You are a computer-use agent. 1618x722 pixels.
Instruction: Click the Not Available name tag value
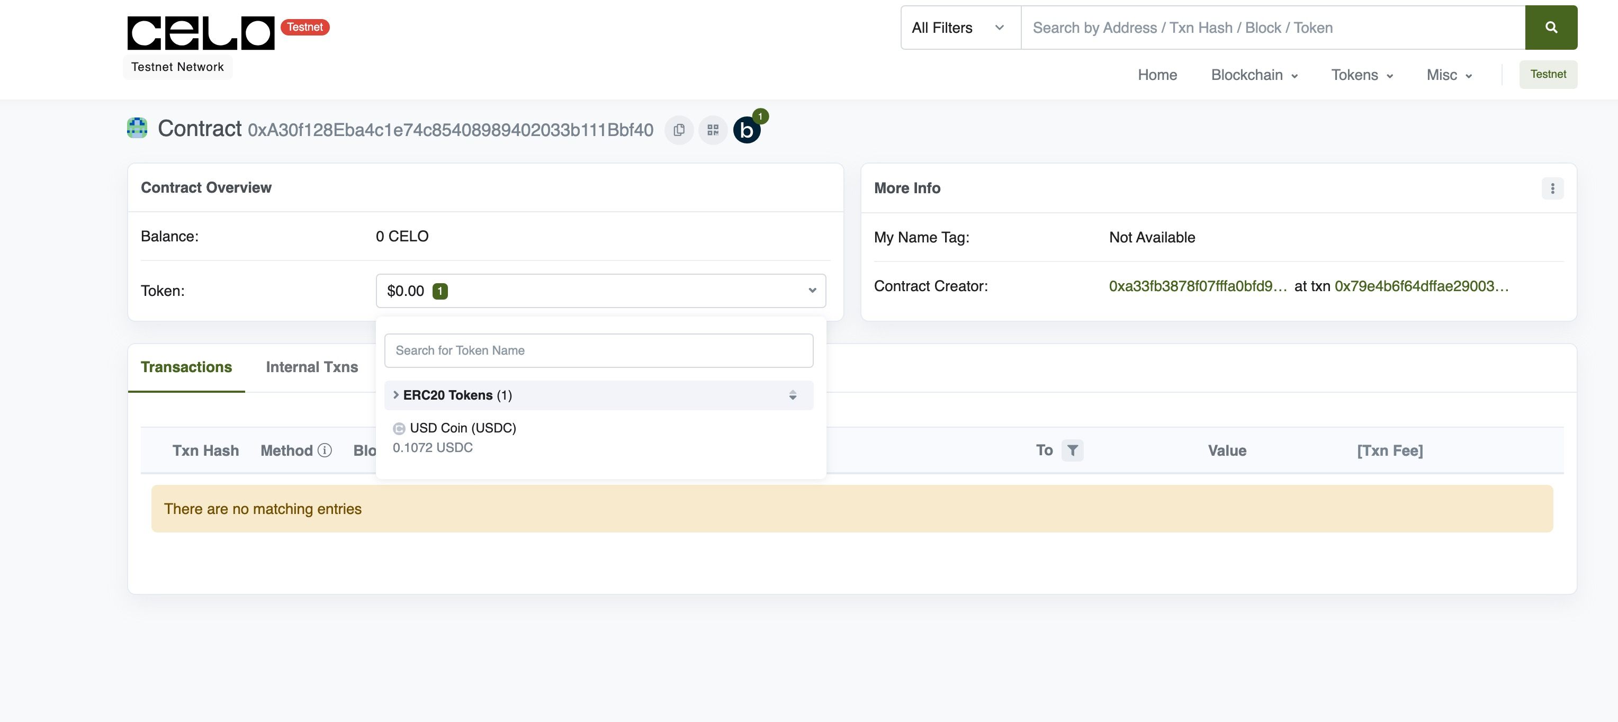coord(1152,237)
